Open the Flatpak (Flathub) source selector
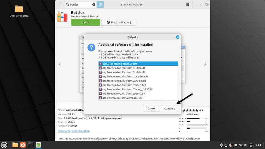The image size is (265, 149). pos(119,22)
